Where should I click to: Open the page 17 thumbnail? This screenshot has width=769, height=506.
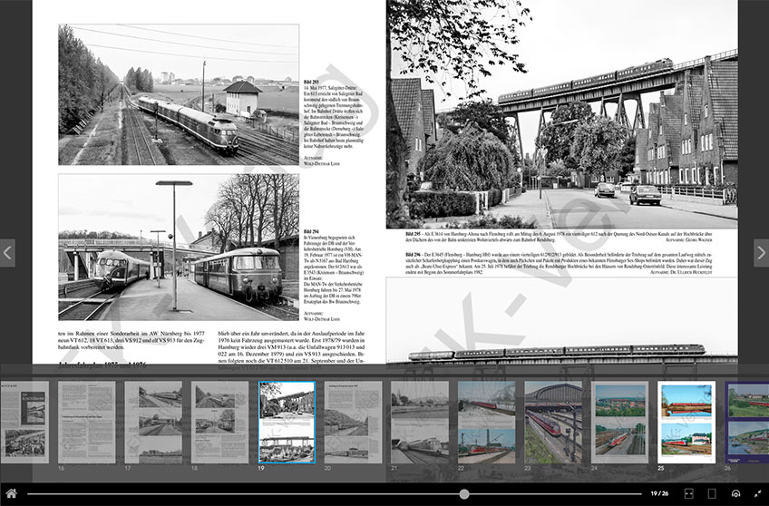tap(153, 423)
